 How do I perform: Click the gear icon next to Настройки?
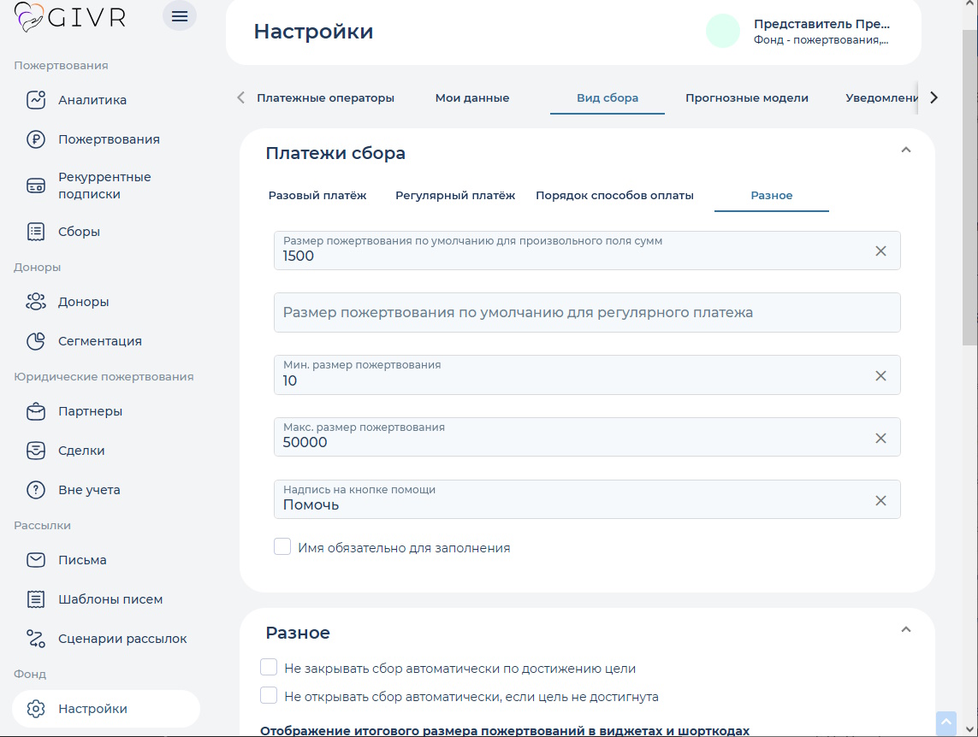36,708
